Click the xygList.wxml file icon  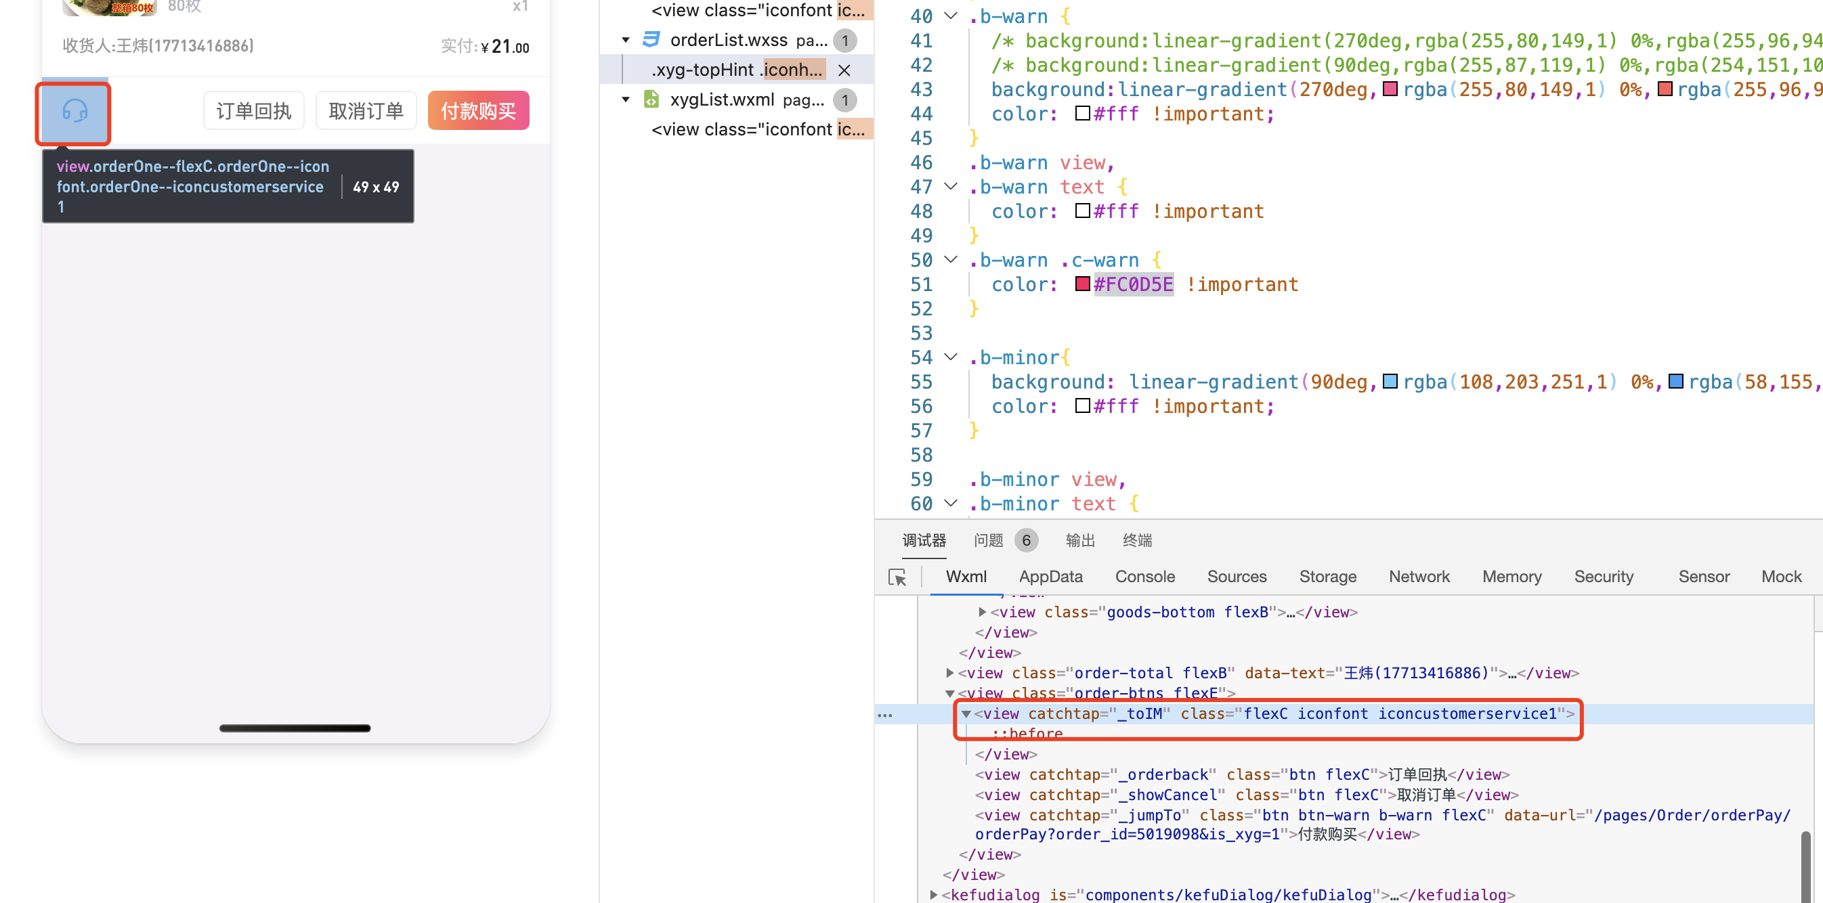650,99
